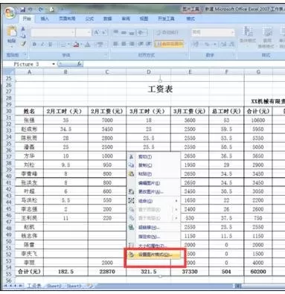The width and height of the screenshot is (285, 294).
Task: Toggle Underline formatting in ribbon
Action: [x=51, y=44]
